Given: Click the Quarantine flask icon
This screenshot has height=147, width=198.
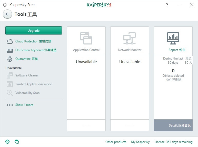Looking at the screenshot, I should pyautogui.click(x=10, y=59).
